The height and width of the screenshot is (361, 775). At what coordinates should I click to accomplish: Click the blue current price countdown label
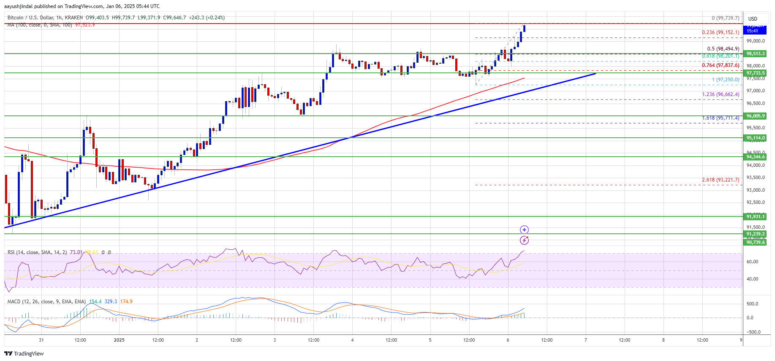755,29
